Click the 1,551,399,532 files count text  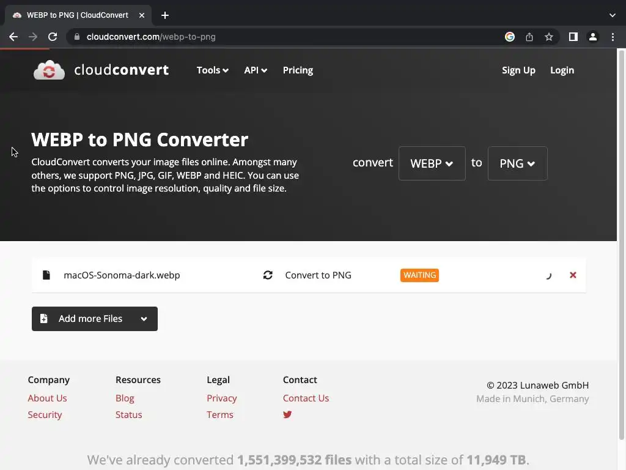pyautogui.click(x=294, y=460)
